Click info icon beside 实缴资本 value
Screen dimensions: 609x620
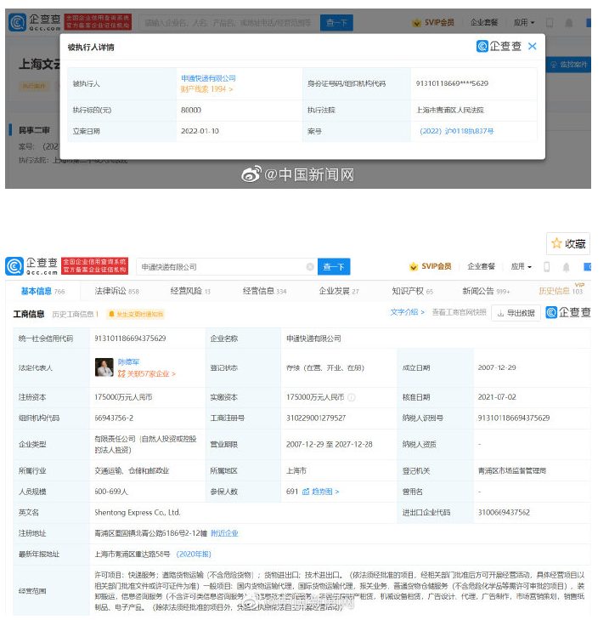351,397
